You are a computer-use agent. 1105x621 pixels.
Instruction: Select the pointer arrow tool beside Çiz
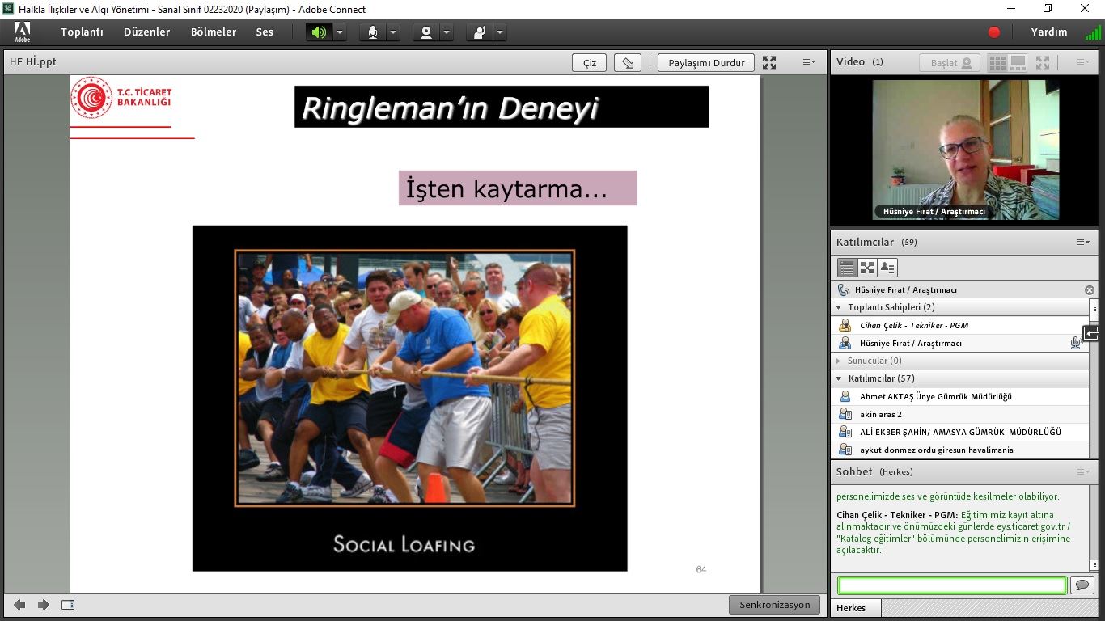click(x=628, y=63)
